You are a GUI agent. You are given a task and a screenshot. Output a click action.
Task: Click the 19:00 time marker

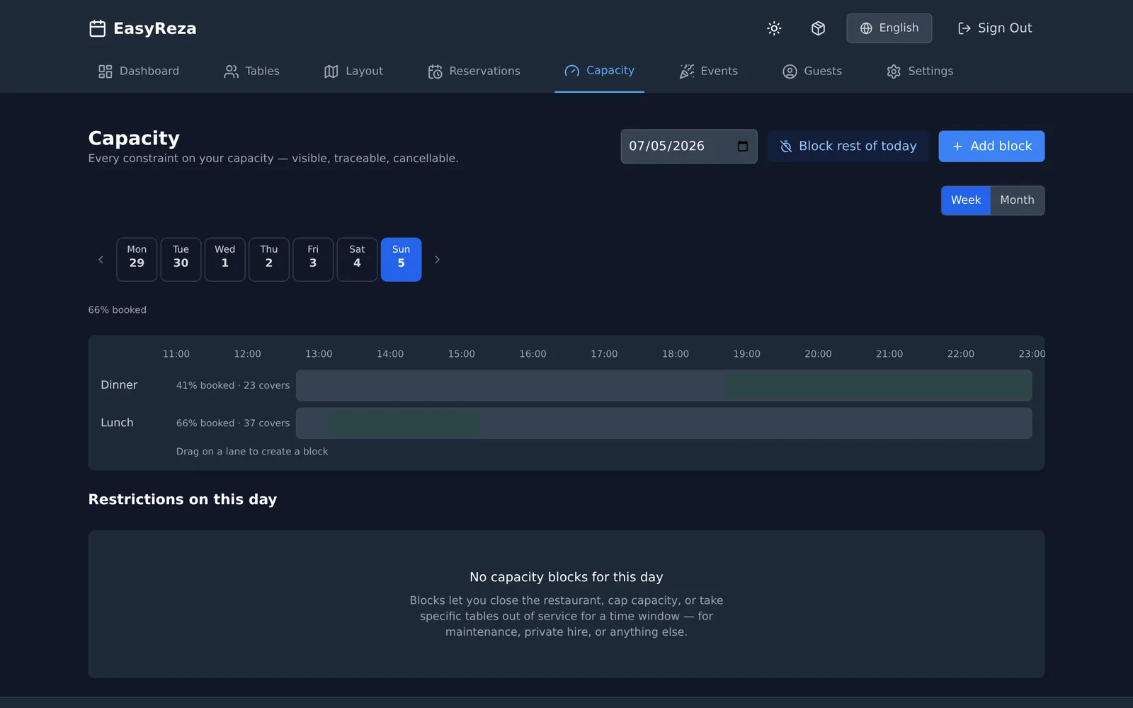[x=746, y=354]
